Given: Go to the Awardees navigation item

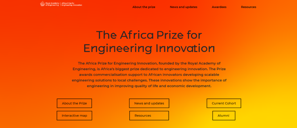Looking at the screenshot, I should pyautogui.click(x=219, y=7).
